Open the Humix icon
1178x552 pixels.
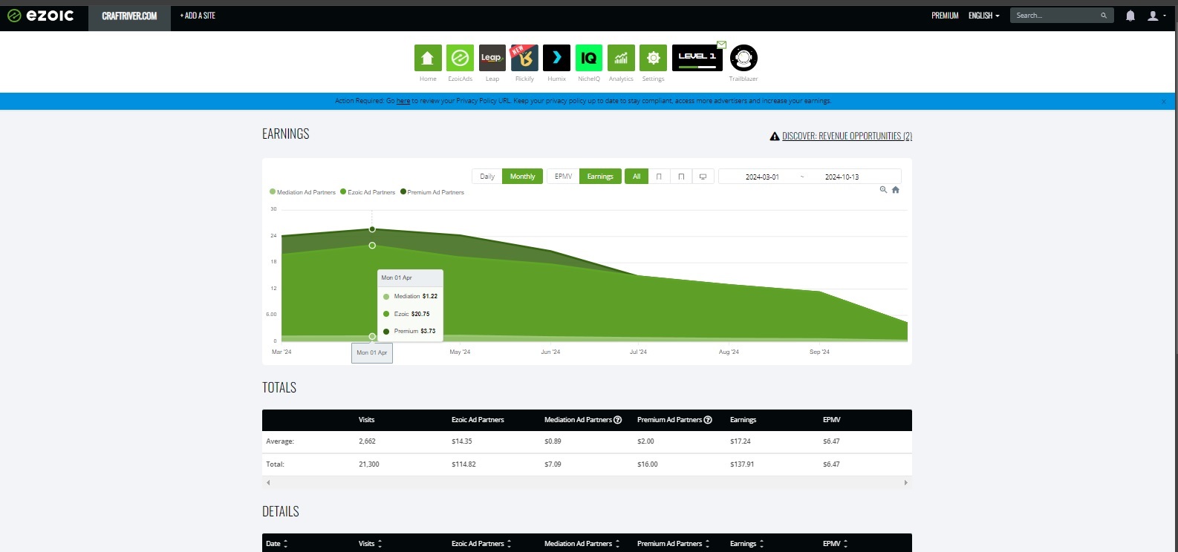(556, 58)
